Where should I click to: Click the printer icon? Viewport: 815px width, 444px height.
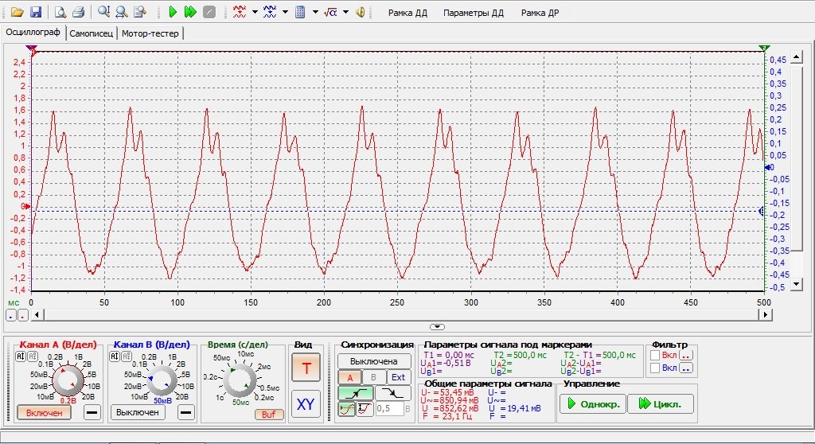(79, 13)
